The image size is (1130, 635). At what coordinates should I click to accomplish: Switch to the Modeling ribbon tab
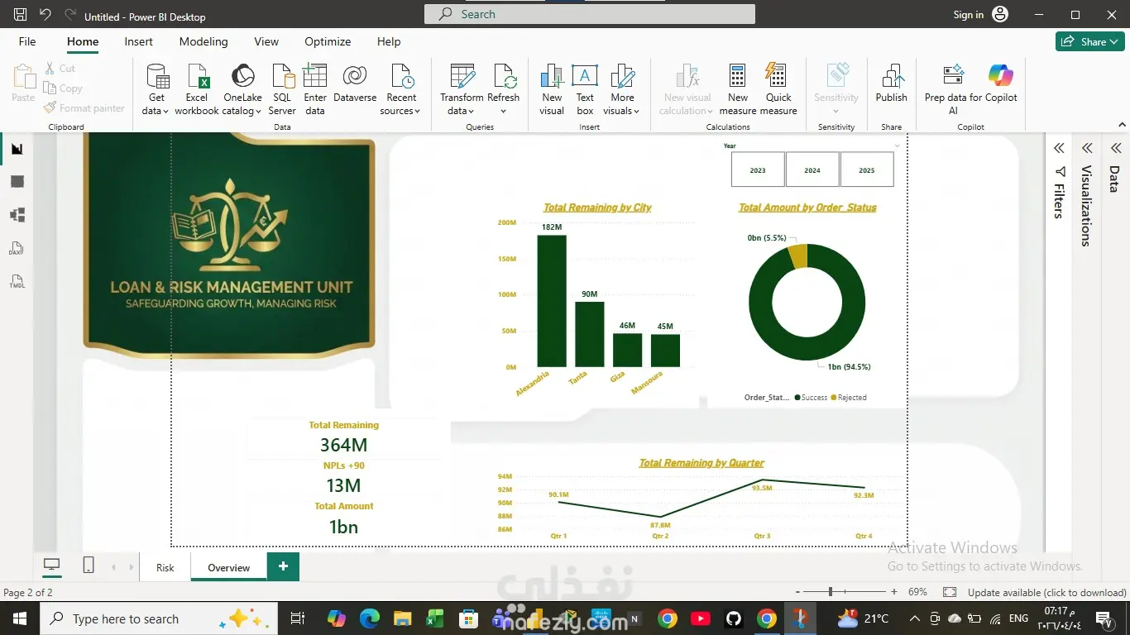[x=203, y=41]
